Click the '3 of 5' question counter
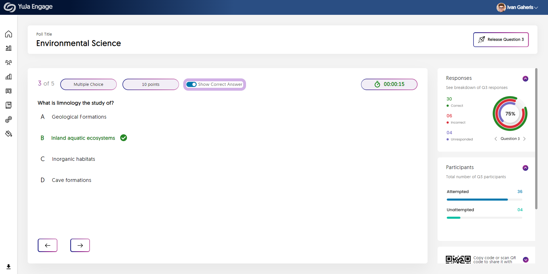The image size is (548, 274). click(x=46, y=84)
